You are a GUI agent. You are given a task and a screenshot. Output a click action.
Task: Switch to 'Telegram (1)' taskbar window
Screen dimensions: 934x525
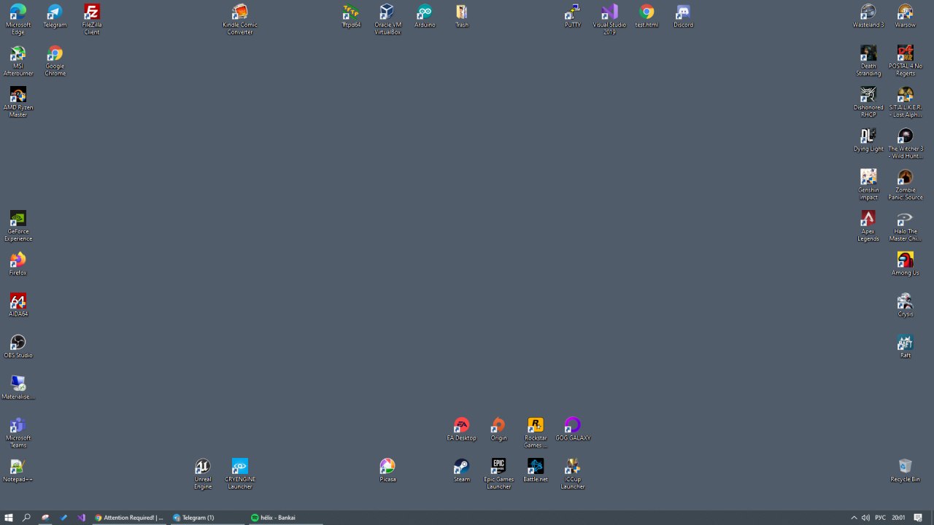207,518
